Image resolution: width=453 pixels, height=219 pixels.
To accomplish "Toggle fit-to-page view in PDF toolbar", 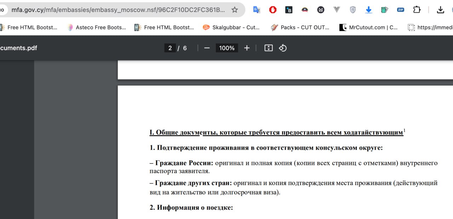I will [269, 48].
